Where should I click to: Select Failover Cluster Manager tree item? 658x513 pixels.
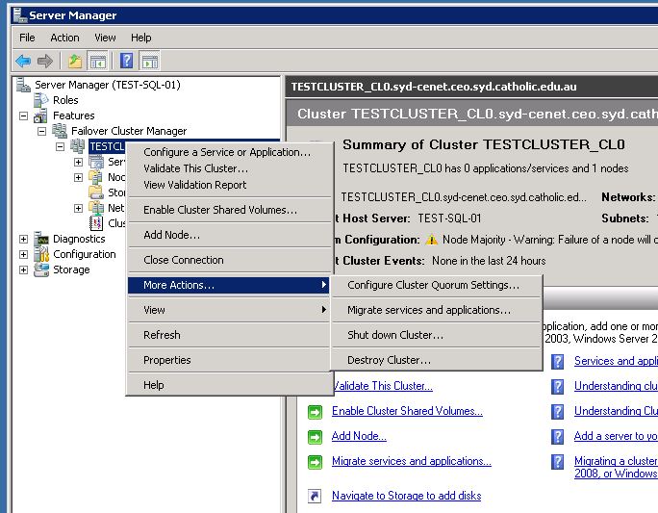coord(129,131)
